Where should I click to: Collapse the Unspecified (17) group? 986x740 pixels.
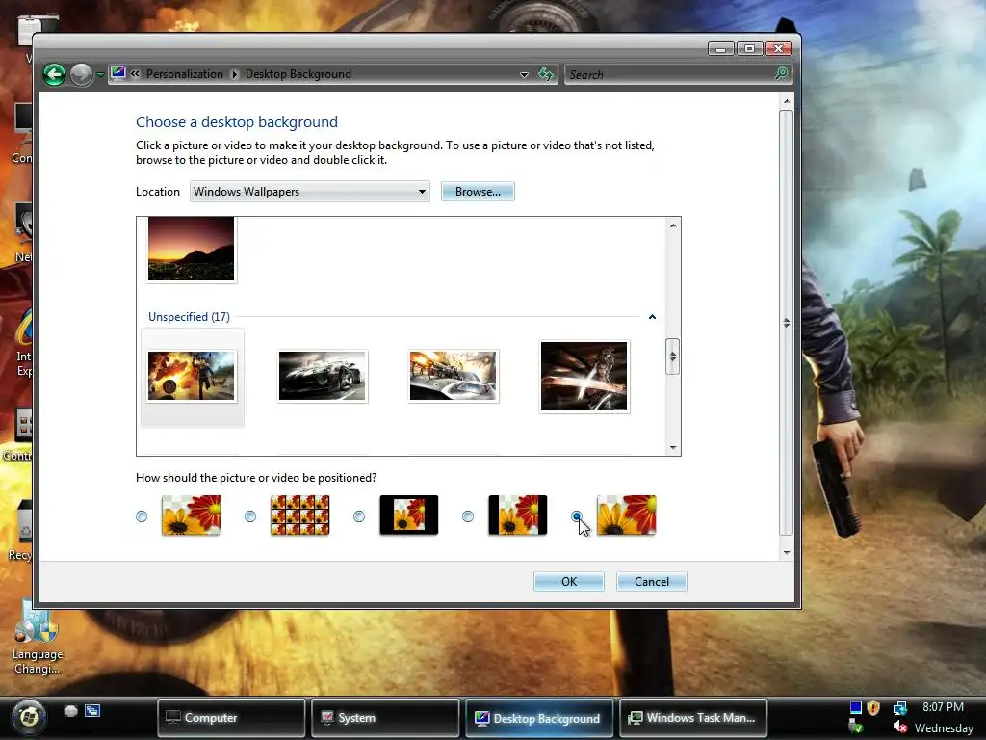tap(652, 316)
